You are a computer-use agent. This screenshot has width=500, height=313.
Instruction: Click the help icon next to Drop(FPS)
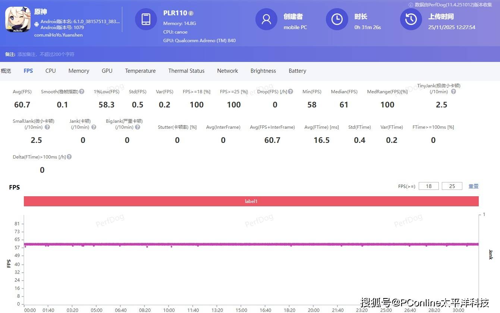click(290, 91)
